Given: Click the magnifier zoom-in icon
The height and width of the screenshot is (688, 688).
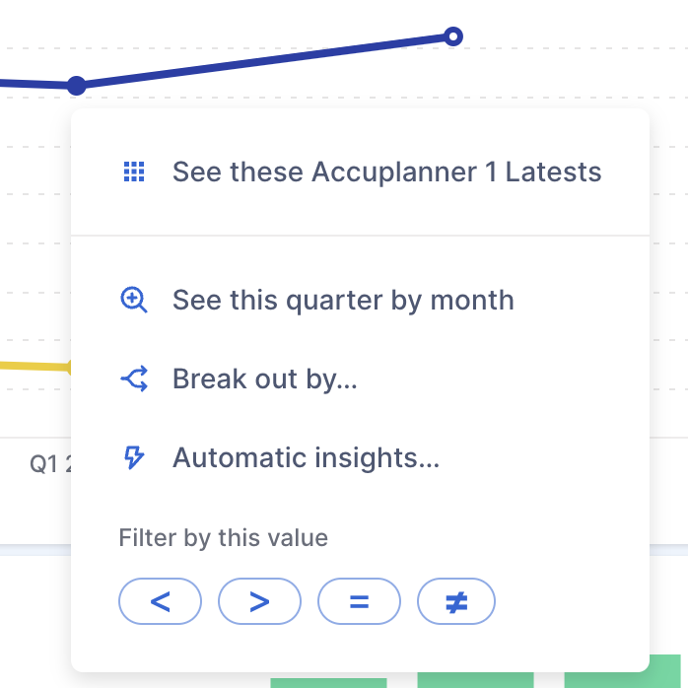Looking at the screenshot, I should (x=134, y=300).
